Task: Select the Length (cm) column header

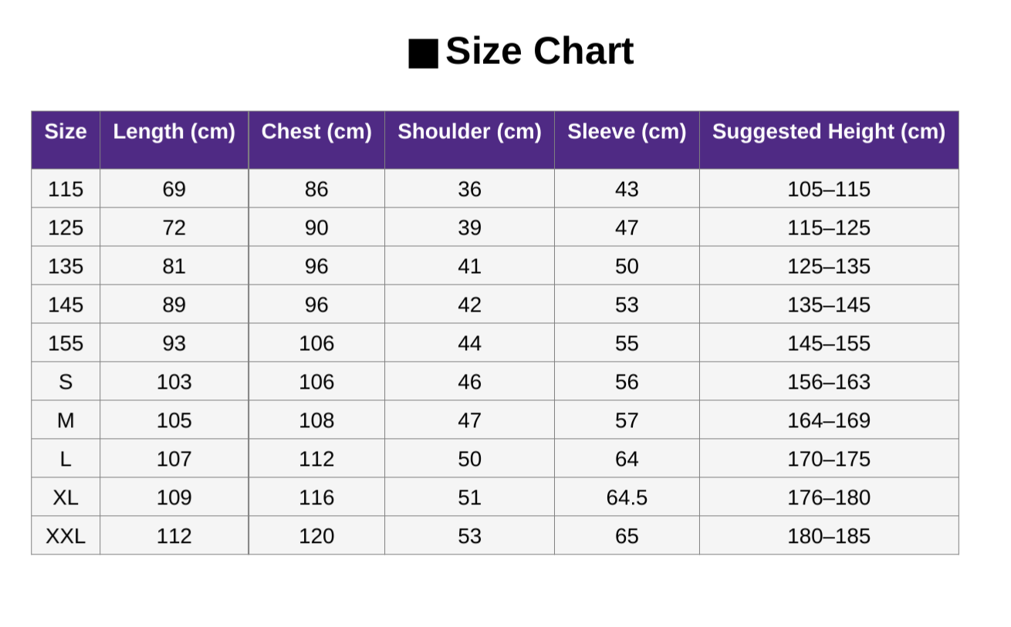Action: [x=174, y=132]
